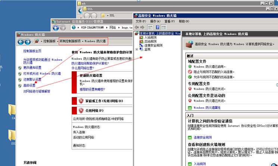
Task: Open 对网络进行疑难解答 link
Action: click(x=37, y=92)
